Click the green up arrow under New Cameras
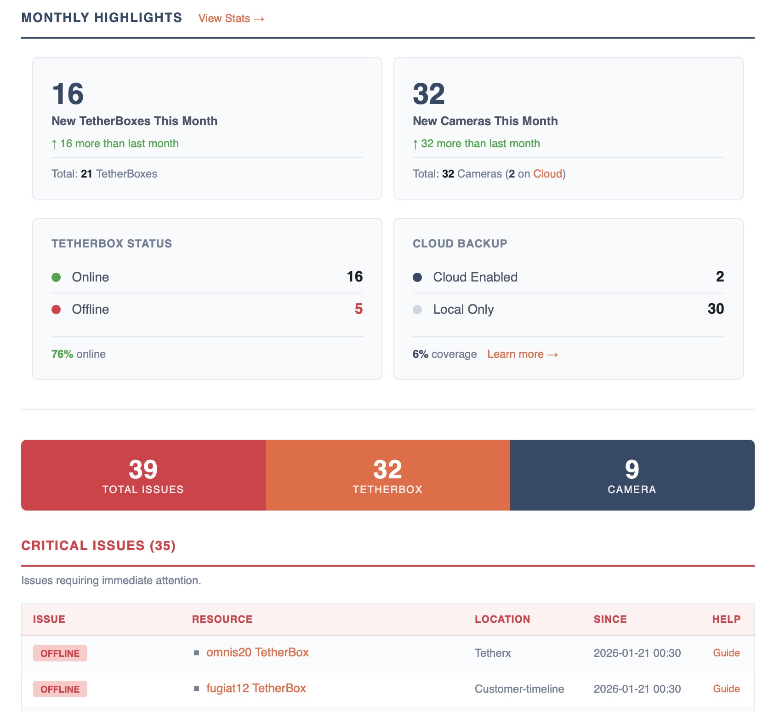Image resolution: width=774 pixels, height=712 pixels. pyautogui.click(x=416, y=143)
